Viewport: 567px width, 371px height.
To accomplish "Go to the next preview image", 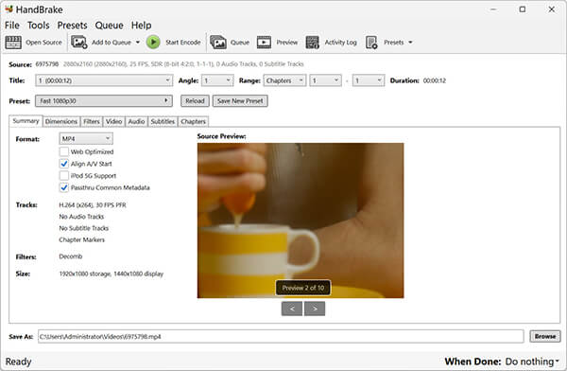I will [315, 309].
